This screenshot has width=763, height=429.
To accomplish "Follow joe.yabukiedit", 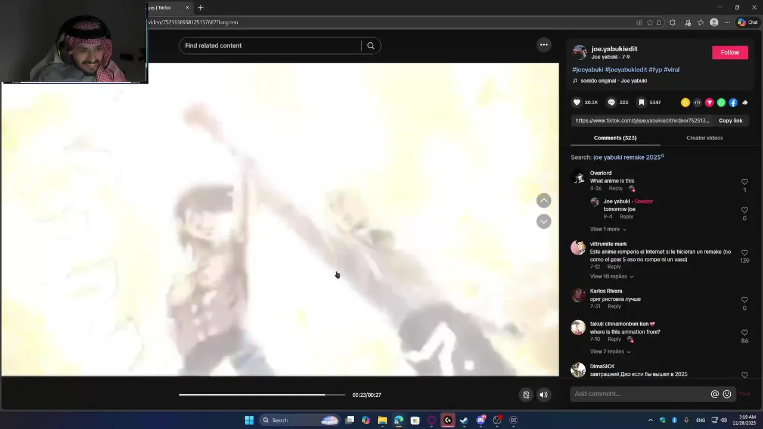I will point(730,52).
